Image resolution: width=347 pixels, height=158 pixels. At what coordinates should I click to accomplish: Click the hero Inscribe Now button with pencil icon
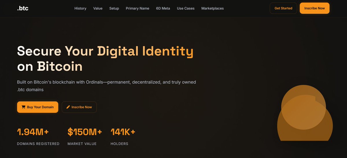click(x=79, y=107)
